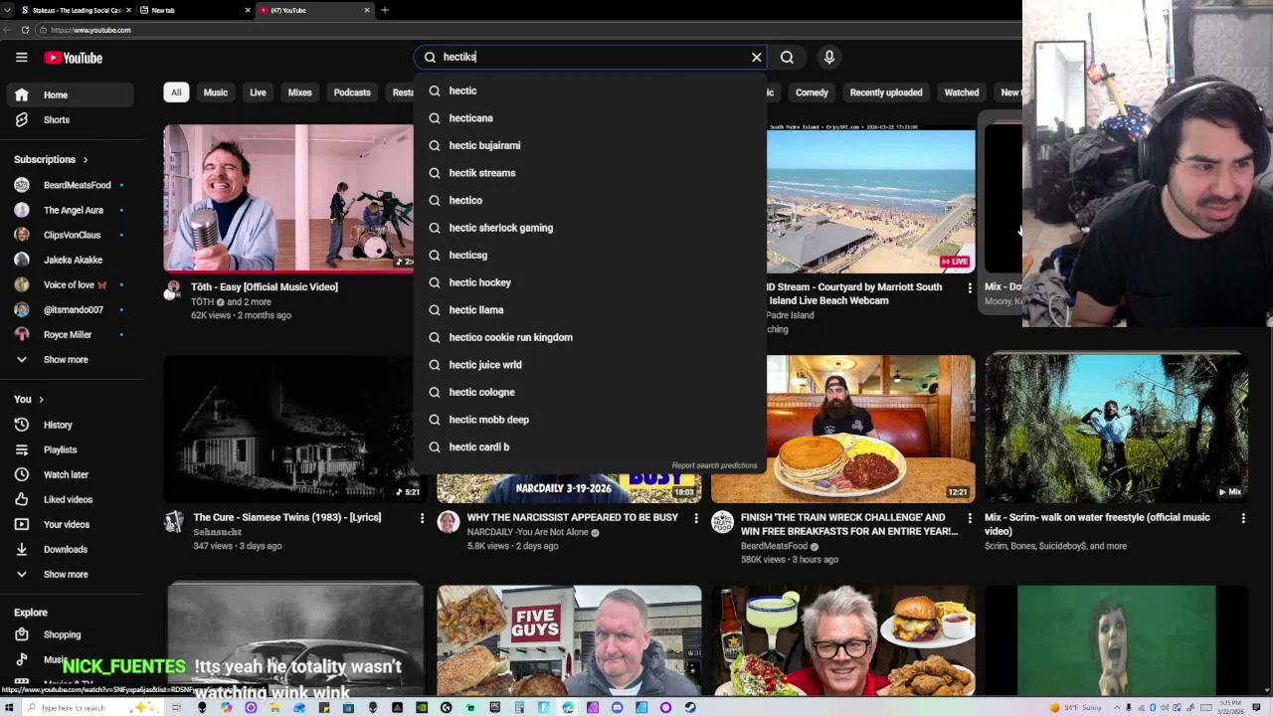This screenshot has height=716, width=1273.
Task: Choose 'hectic hockey' suggestion
Action: pyautogui.click(x=591, y=282)
